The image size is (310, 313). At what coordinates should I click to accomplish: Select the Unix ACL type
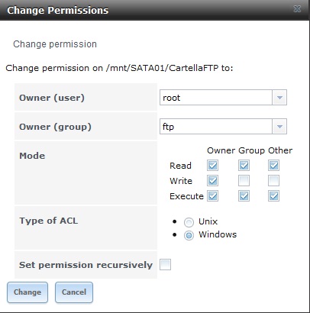189,222
